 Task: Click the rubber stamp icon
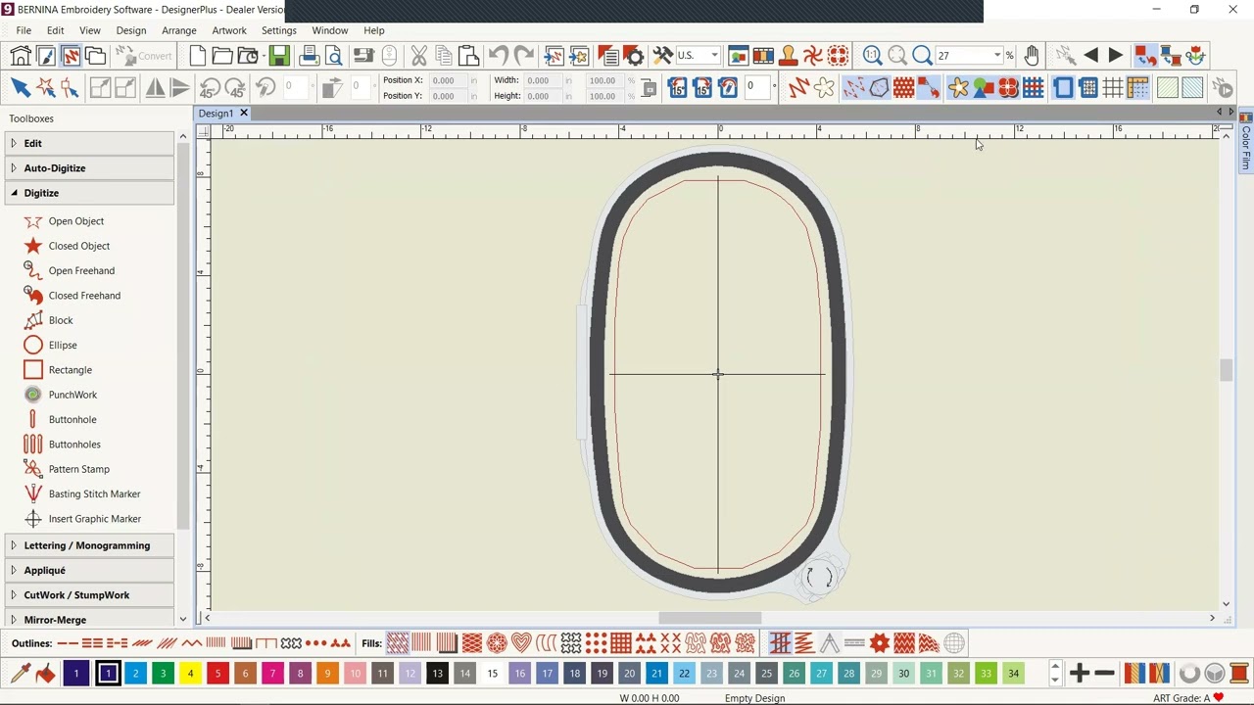coord(788,56)
